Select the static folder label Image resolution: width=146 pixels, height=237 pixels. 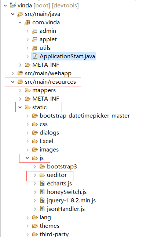point(39,107)
